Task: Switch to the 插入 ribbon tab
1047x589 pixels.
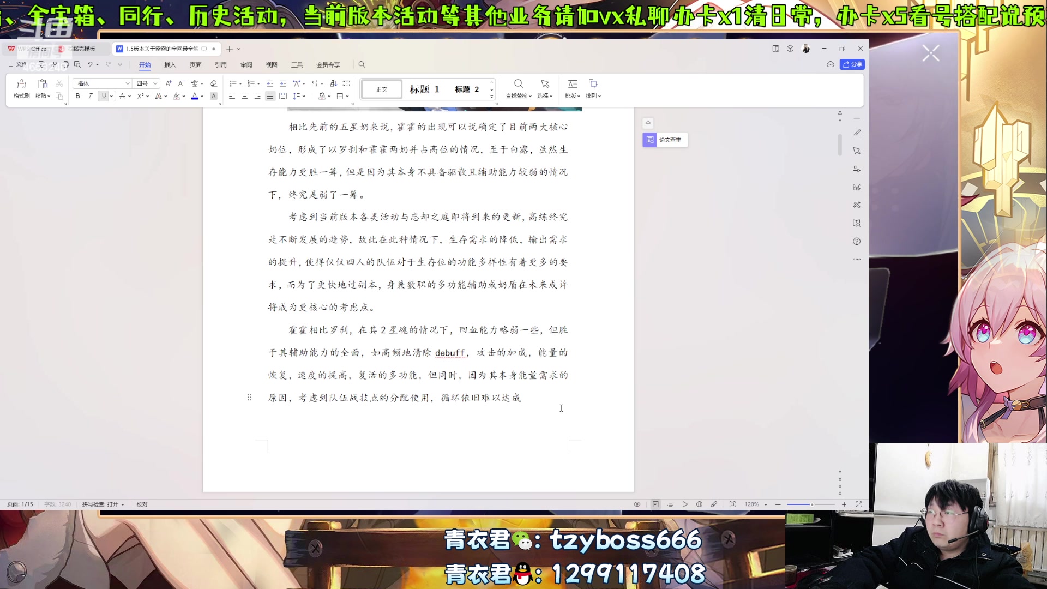Action: [170, 64]
